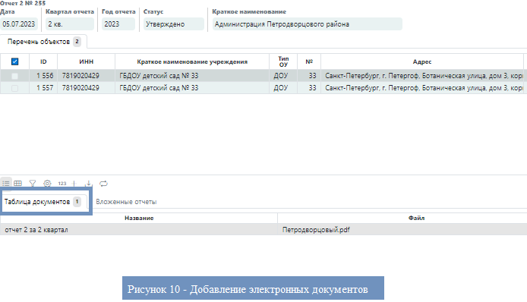Click ДОУ type cell in row 1 556

click(x=283, y=76)
